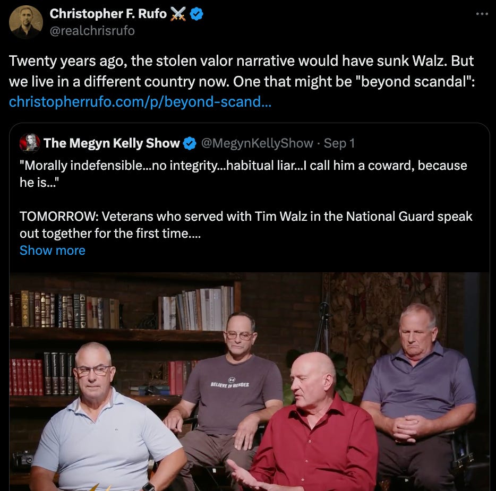The width and height of the screenshot is (496, 491).
Task: Click the blue verified badge next to Rufo
Action: point(196,14)
